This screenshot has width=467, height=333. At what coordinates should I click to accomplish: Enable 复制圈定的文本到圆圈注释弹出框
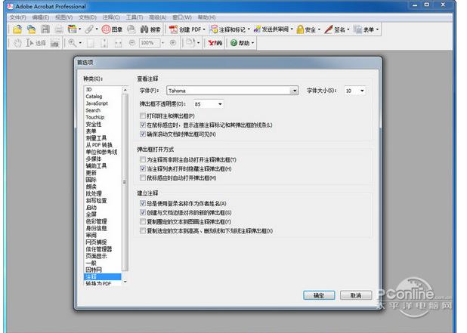coord(143,222)
